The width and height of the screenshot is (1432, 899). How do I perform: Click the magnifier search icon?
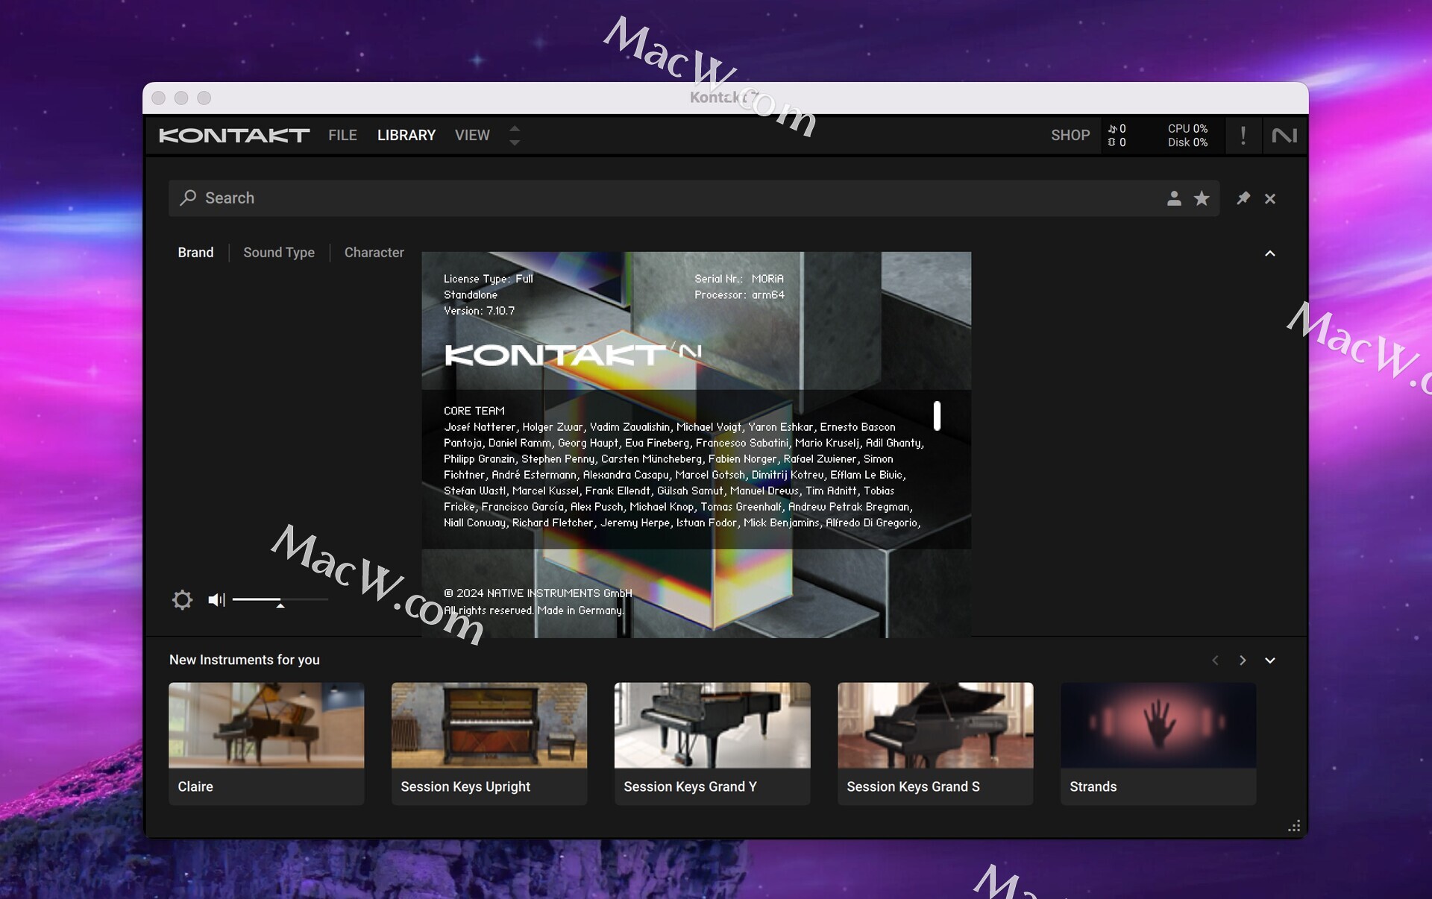tap(188, 198)
